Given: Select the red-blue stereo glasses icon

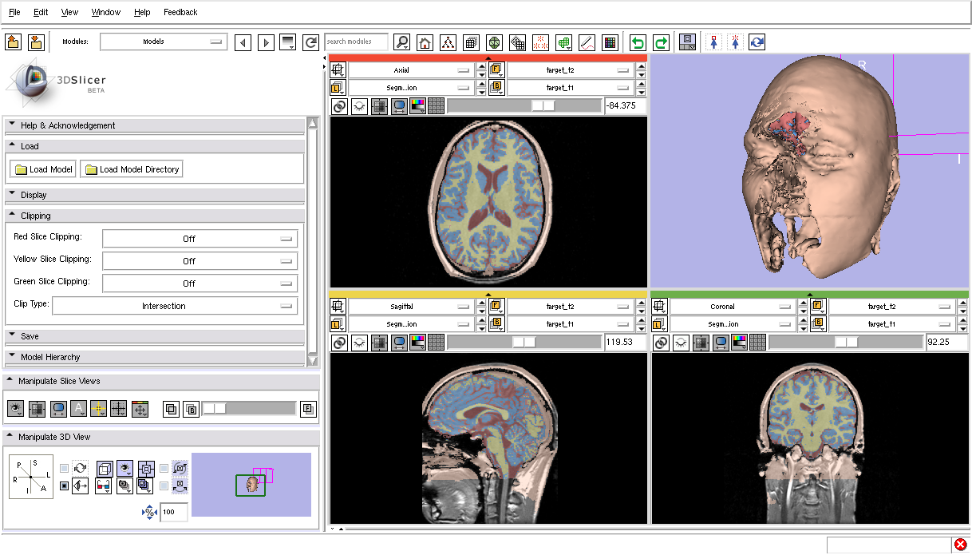Looking at the screenshot, I should click(103, 485).
